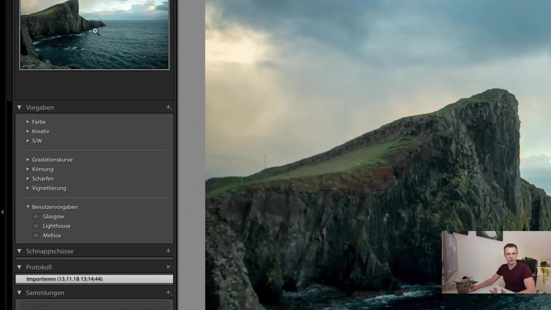Screen dimensions: 551x310
Task: Click the Lighthouse user preset icon
Action: 36,226
